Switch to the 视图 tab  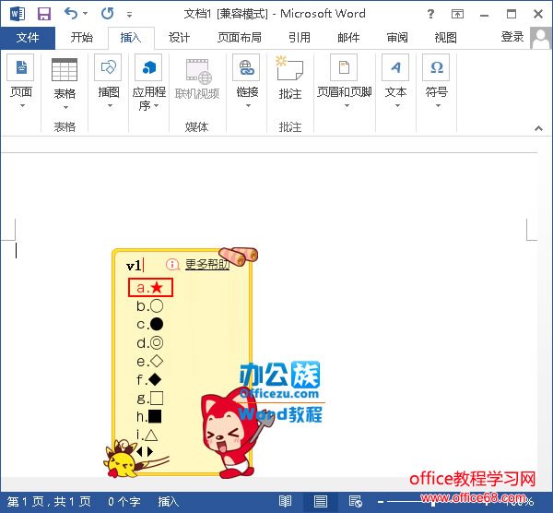point(445,38)
